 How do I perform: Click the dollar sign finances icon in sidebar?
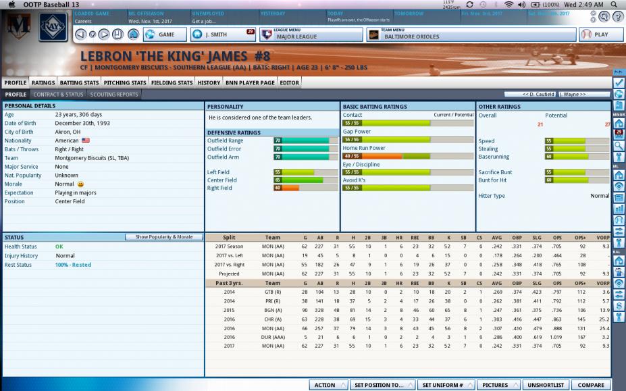pos(619,306)
